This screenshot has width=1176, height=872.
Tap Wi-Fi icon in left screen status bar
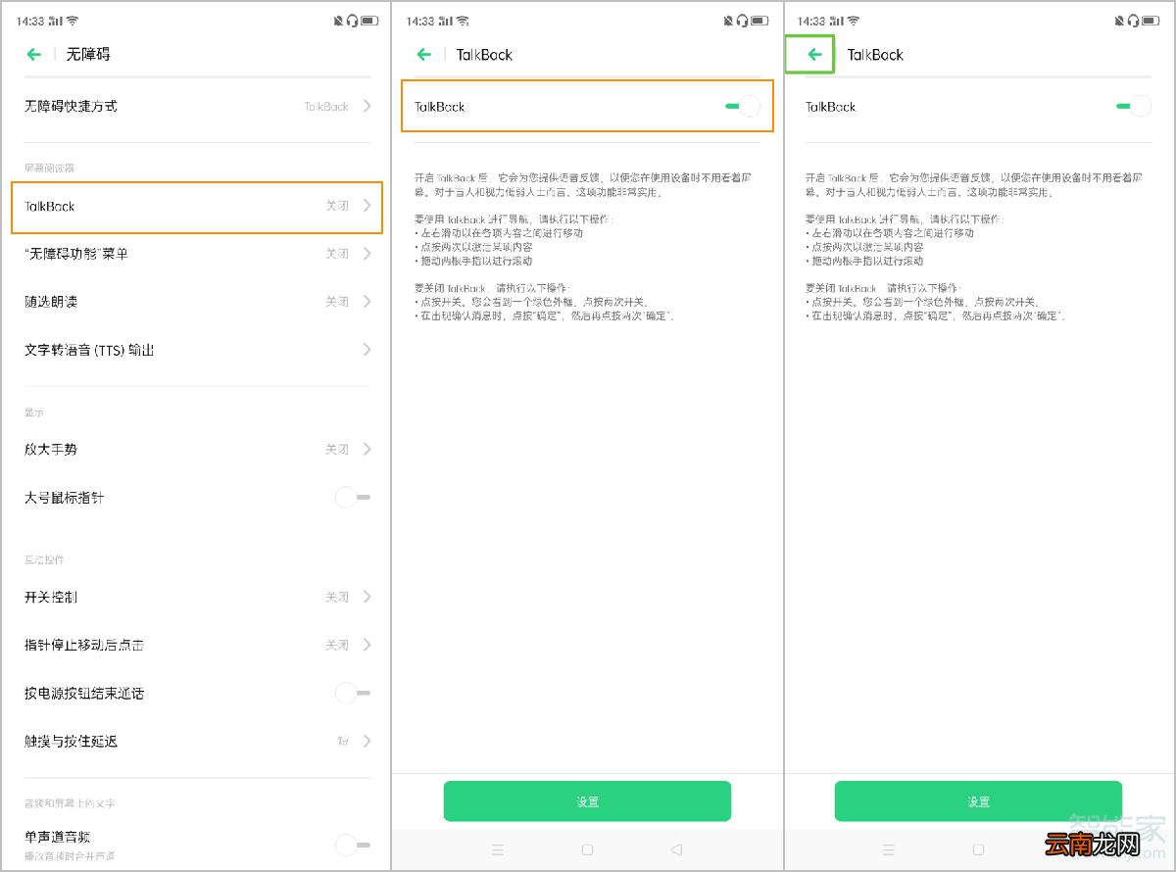[73, 21]
